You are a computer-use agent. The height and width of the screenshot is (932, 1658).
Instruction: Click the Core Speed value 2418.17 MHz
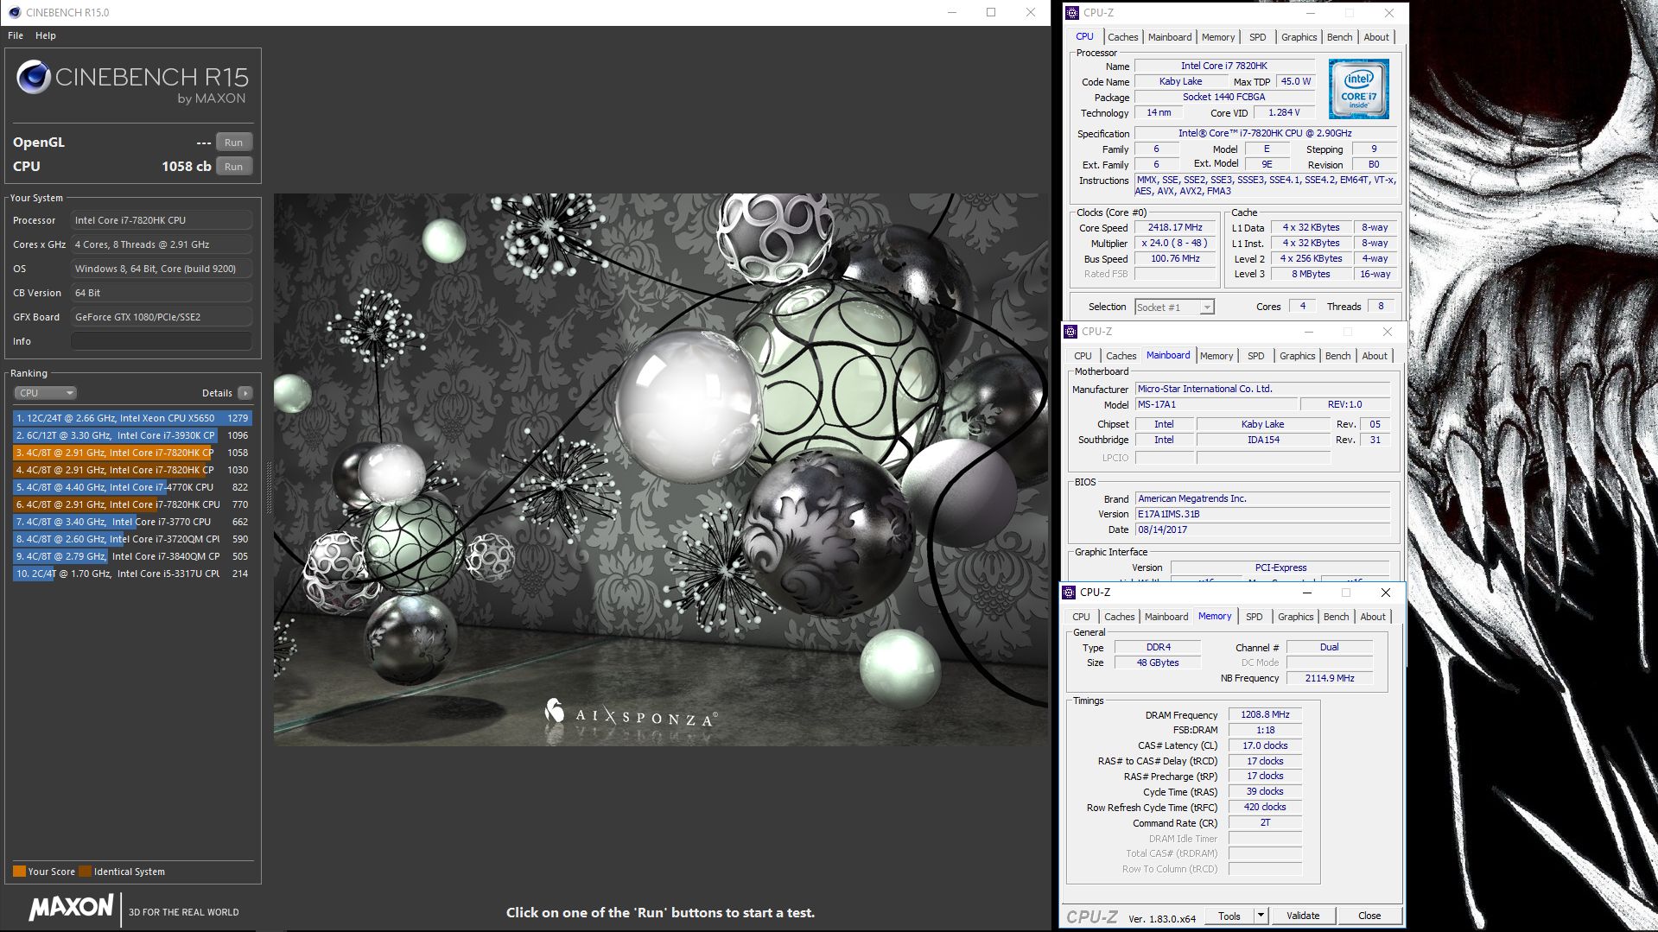(x=1175, y=227)
